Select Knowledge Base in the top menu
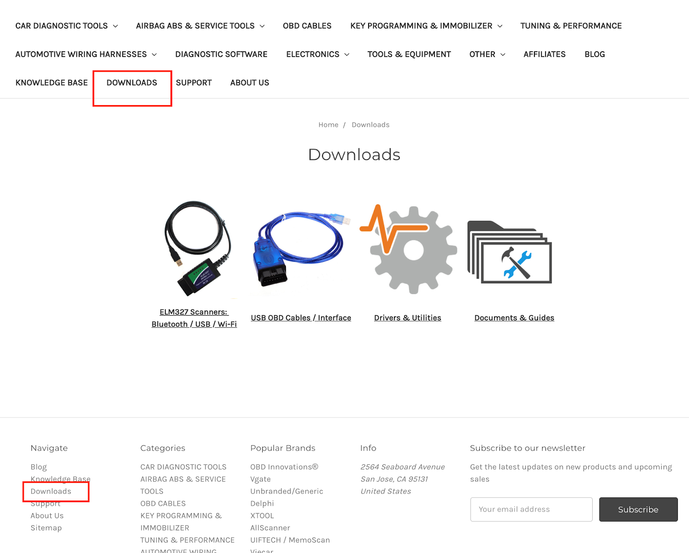This screenshot has width=689, height=553. (52, 83)
